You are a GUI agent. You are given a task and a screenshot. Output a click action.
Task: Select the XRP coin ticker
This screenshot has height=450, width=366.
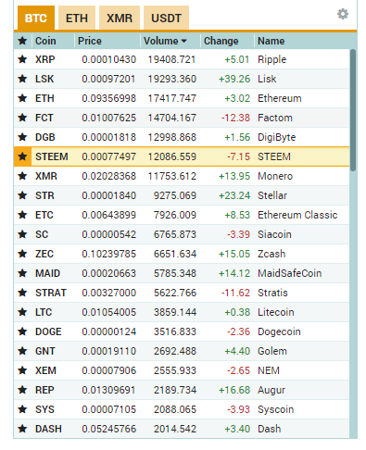[45, 59]
